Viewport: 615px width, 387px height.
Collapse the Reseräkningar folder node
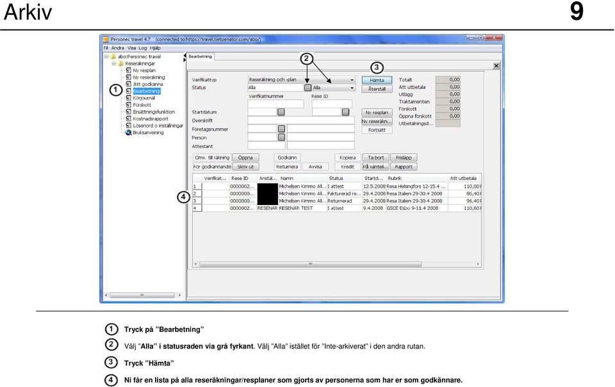click(114, 63)
